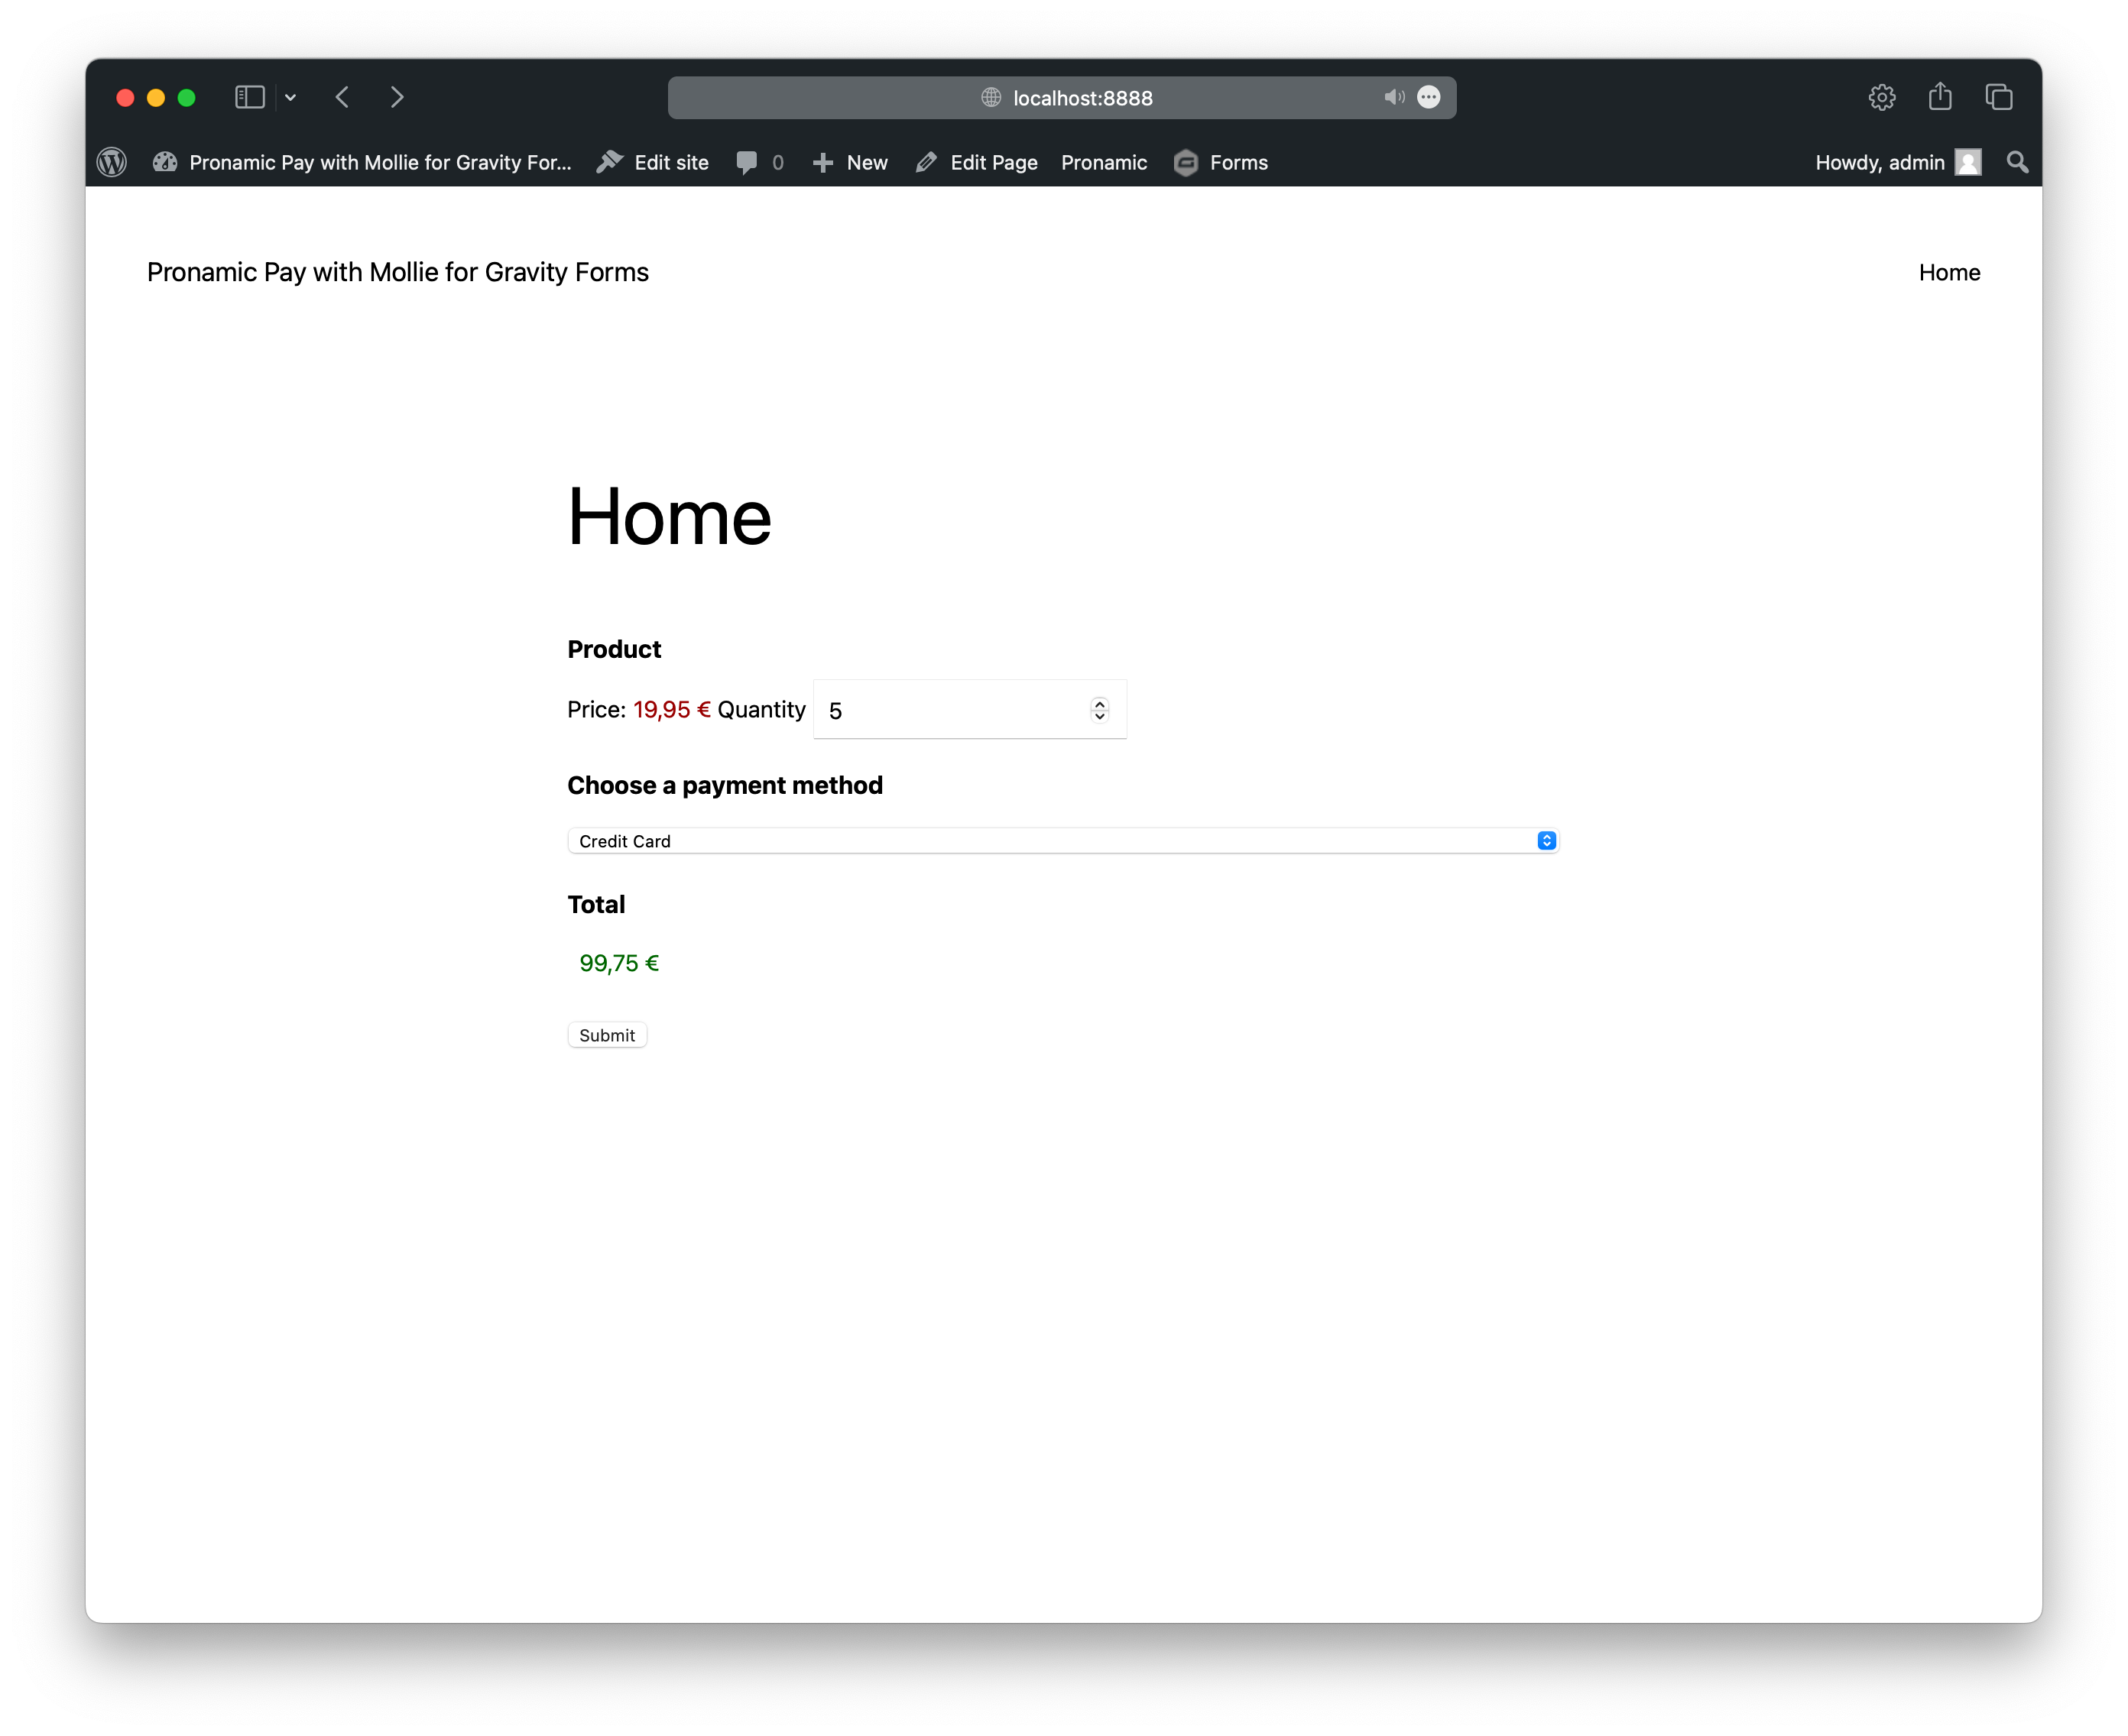Expand the quantity stepper upward
This screenshot has height=1736, width=2128.
coord(1101,701)
